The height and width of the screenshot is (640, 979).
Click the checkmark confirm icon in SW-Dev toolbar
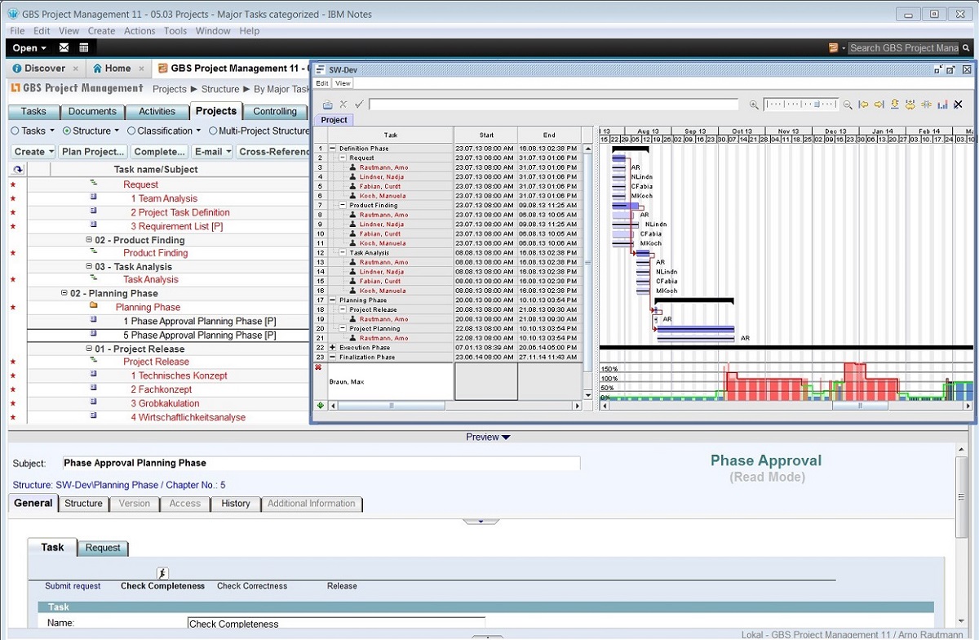click(x=359, y=104)
